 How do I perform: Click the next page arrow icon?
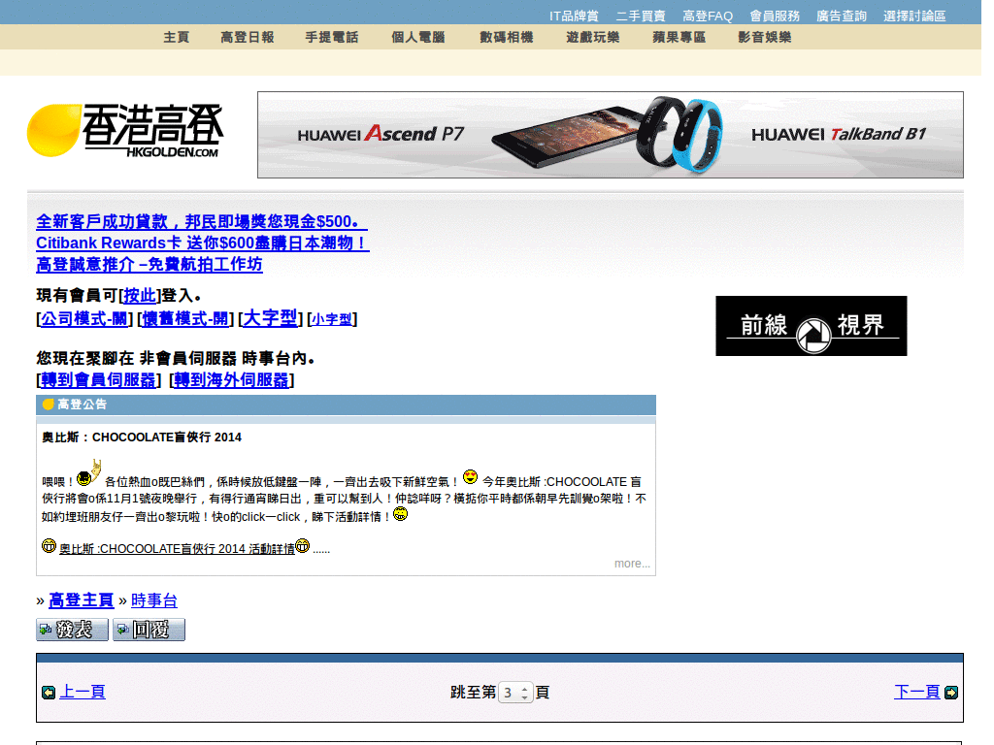point(951,693)
